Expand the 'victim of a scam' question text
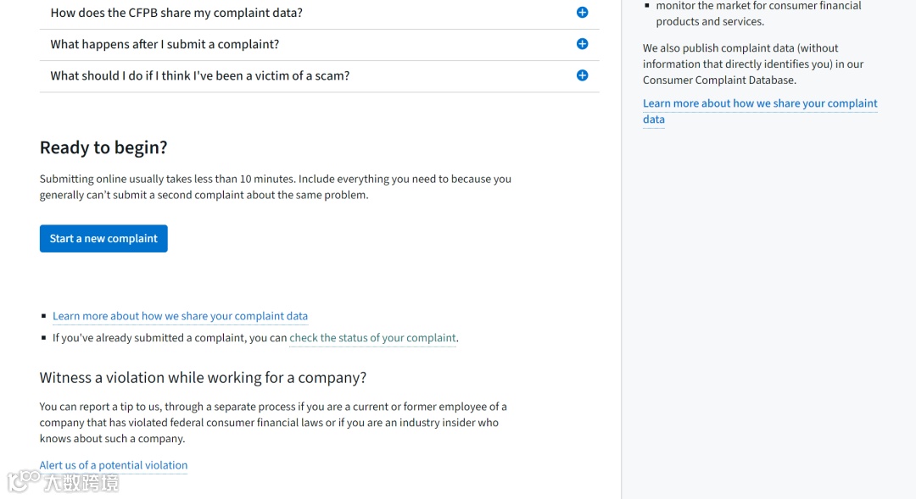Image resolution: width=916 pixels, height=499 pixels. click(200, 75)
